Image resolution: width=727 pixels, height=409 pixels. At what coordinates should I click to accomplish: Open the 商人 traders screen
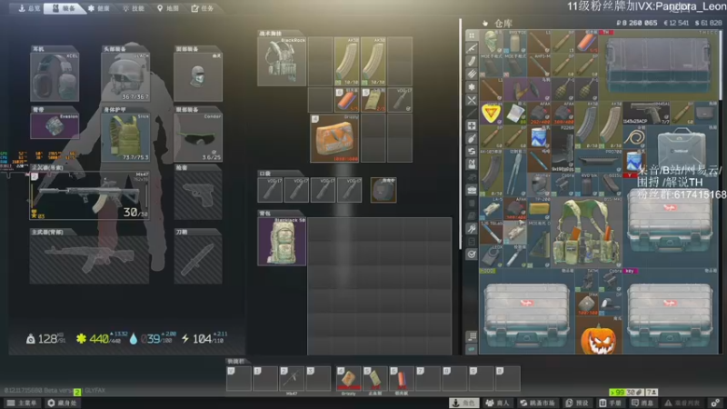pos(497,403)
